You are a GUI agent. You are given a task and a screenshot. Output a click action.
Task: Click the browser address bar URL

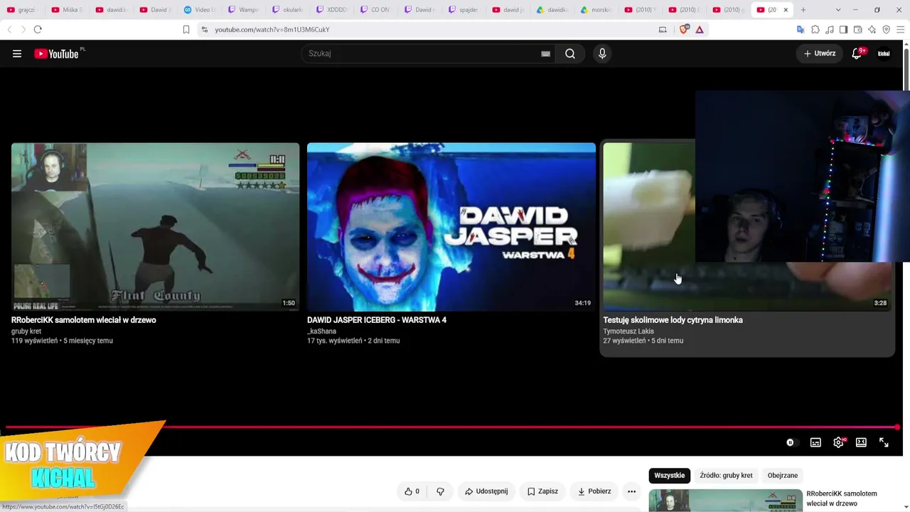(x=272, y=29)
